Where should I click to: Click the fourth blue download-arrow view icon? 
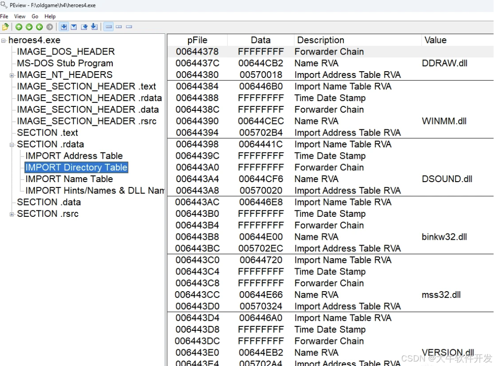coord(94,27)
